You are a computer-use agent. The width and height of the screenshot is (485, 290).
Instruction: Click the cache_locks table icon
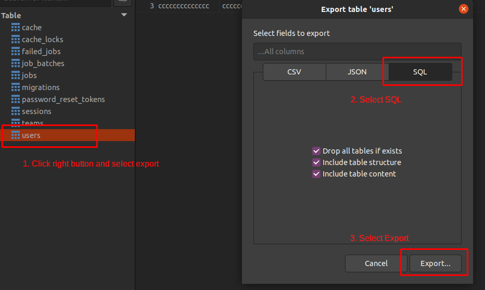(x=16, y=40)
